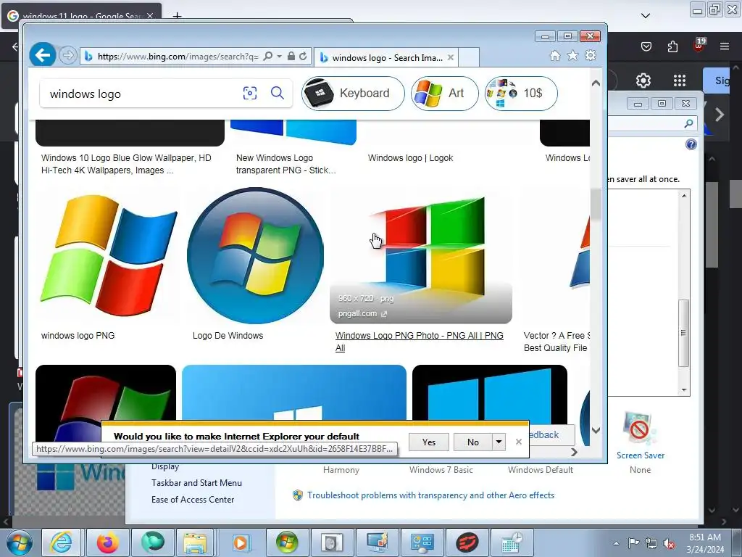Open the Logo De Windows orb thumbnail

click(x=256, y=256)
